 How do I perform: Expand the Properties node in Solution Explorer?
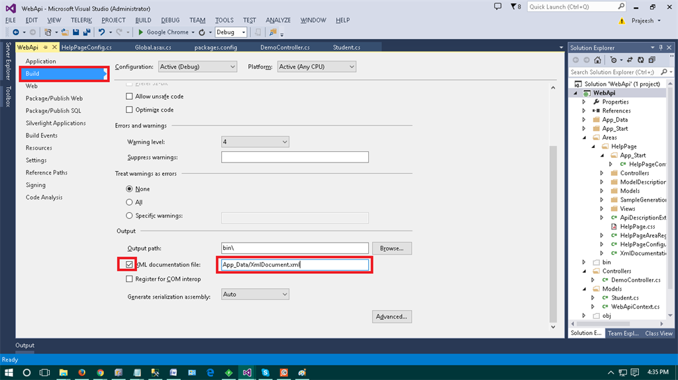click(x=584, y=102)
